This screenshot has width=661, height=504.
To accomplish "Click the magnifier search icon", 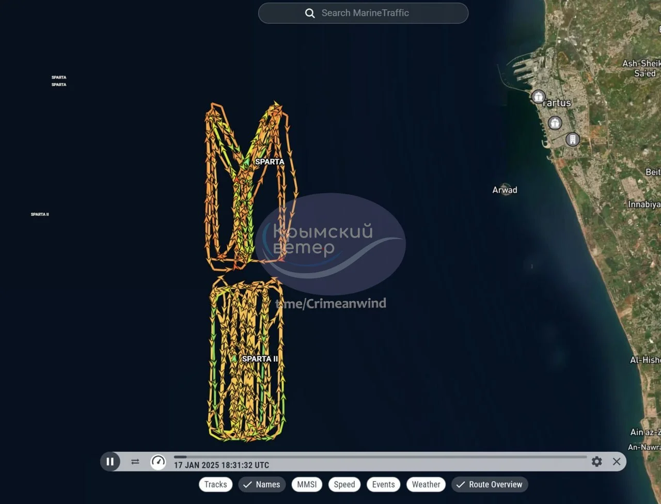I will point(310,13).
